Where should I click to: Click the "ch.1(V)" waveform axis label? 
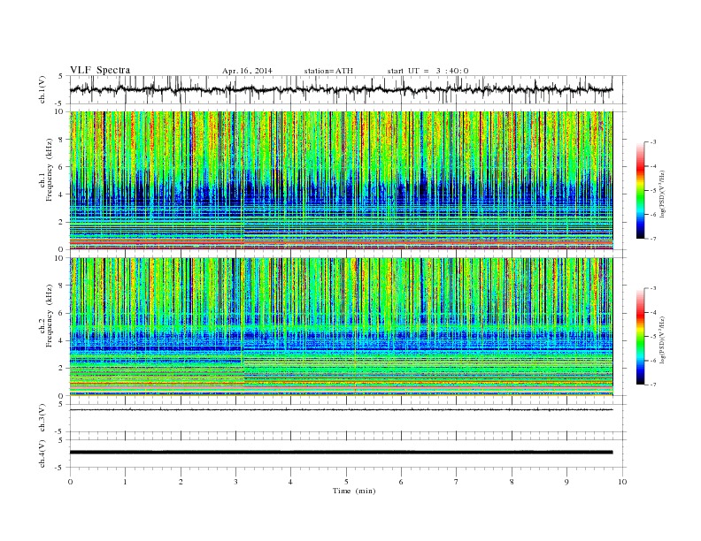click(42, 90)
